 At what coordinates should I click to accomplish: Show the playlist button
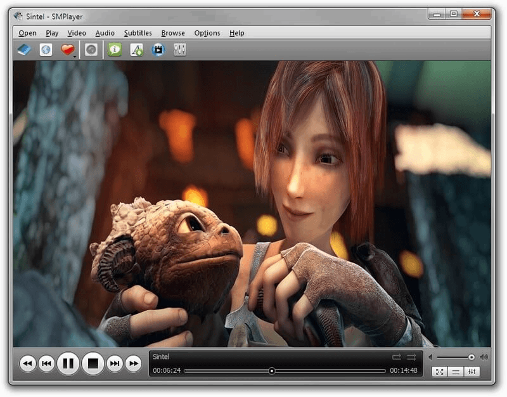[456, 372]
